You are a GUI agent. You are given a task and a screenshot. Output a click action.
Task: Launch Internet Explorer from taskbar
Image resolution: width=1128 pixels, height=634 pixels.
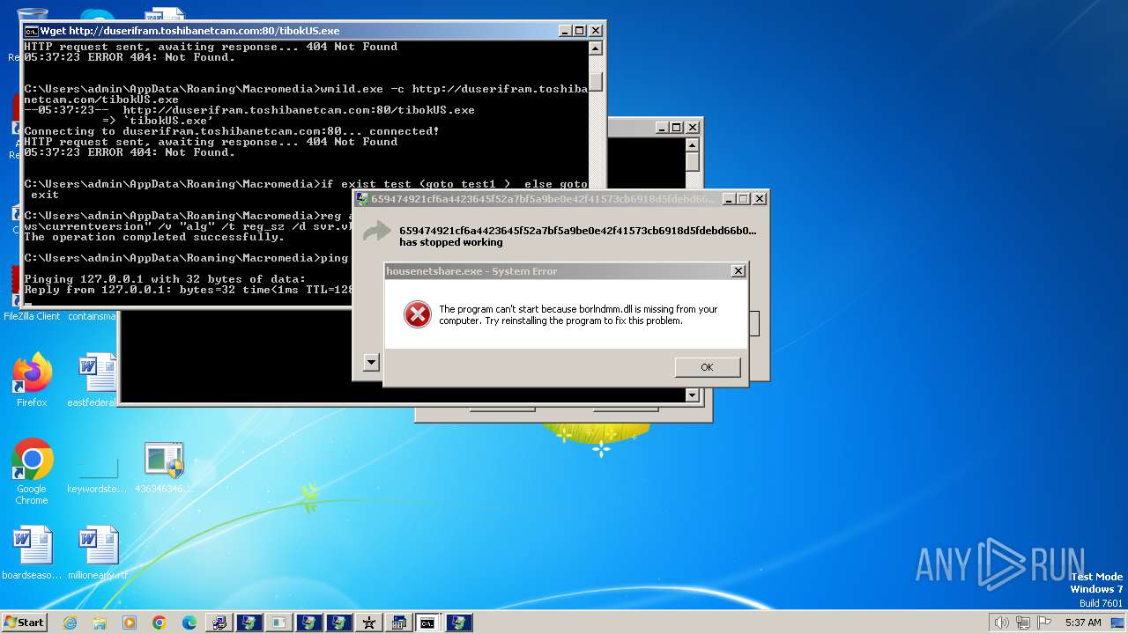70,623
